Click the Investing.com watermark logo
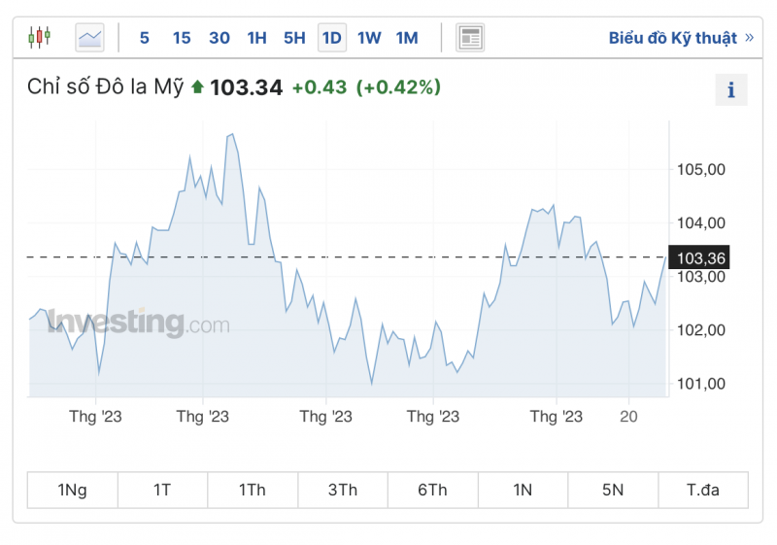 pos(138,323)
